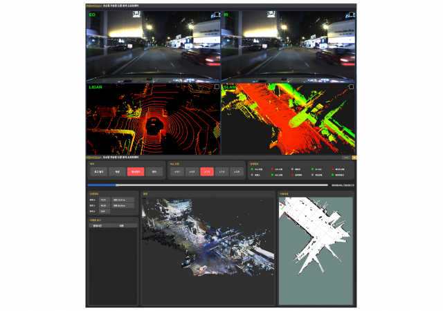Maximize the EO camera view

217,13
